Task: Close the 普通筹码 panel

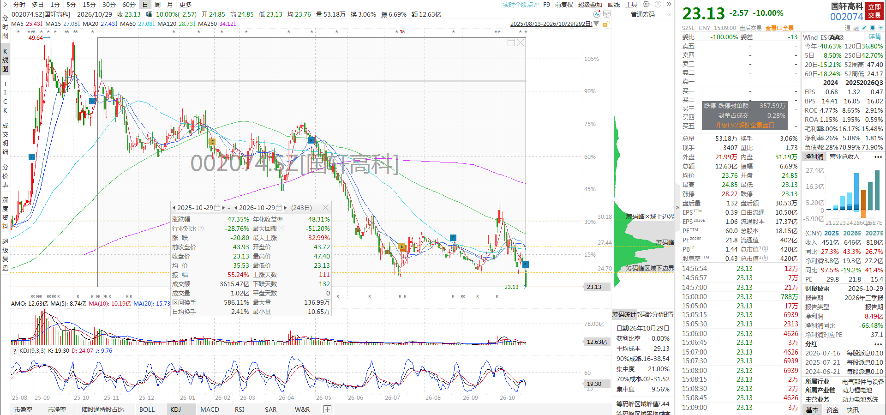Action: 670,14
